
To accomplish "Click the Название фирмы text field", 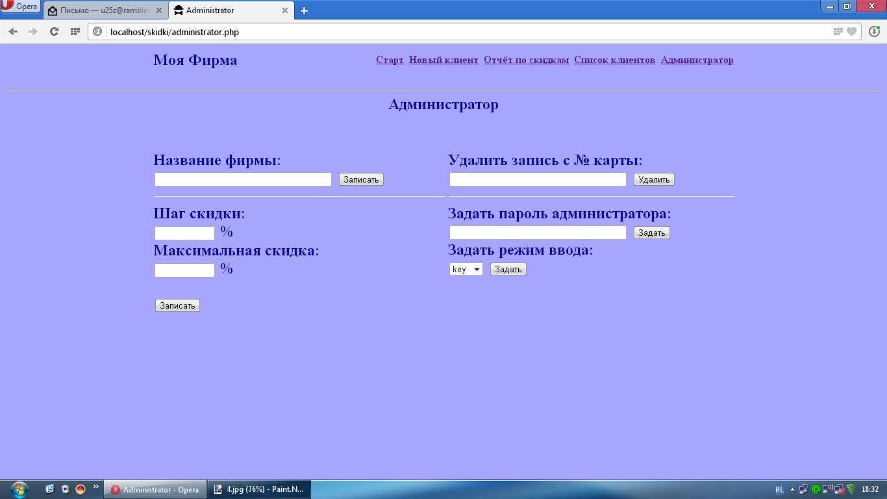I will tap(243, 179).
